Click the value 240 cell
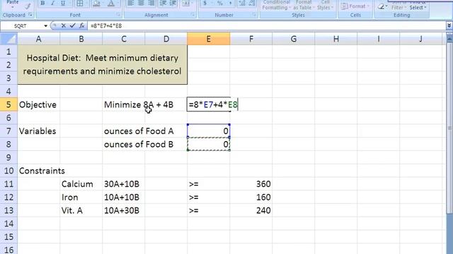Viewport: 453px width, 254px height. tap(251, 210)
